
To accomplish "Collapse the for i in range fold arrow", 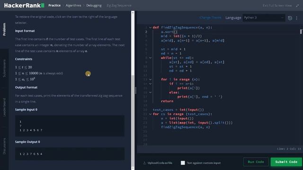I will [x=150, y=79].
